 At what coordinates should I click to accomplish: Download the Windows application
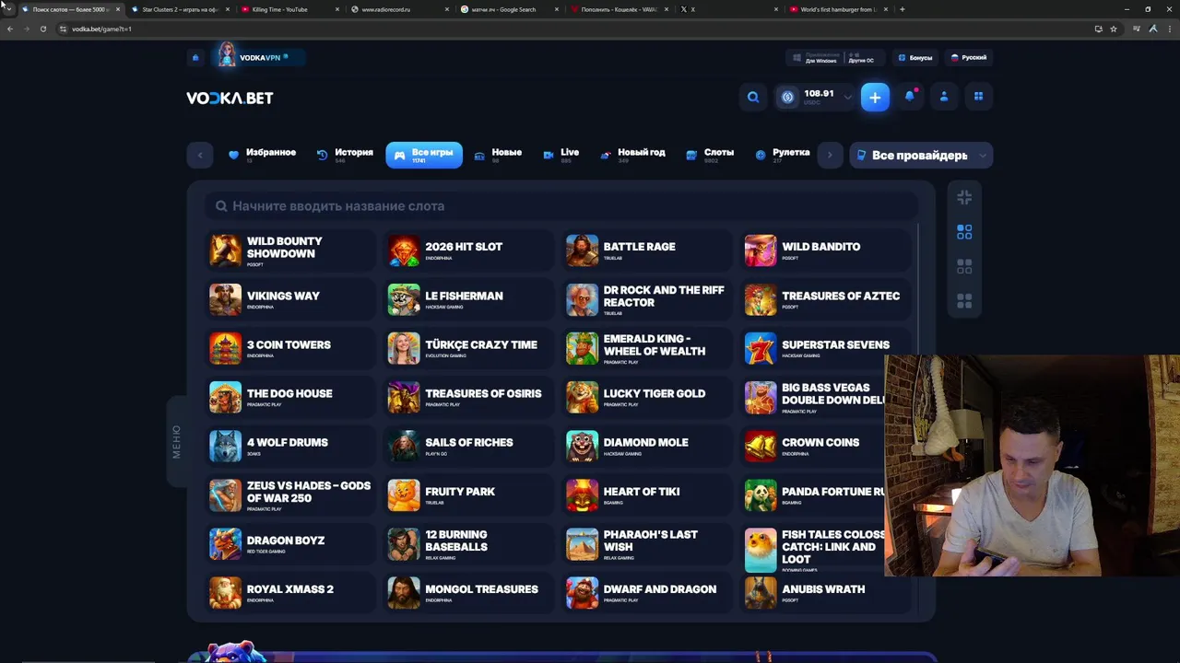[815, 58]
